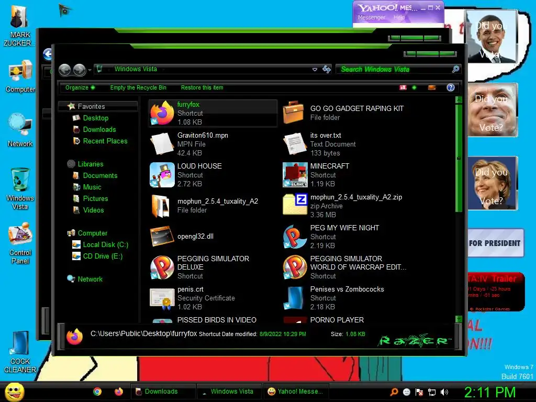Select the furryfox Firefox shortcut icon
The width and height of the screenshot is (536, 402).
pyautogui.click(x=162, y=113)
